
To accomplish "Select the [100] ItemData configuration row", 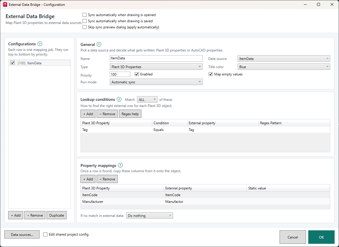I will pyautogui.click(x=40, y=63).
